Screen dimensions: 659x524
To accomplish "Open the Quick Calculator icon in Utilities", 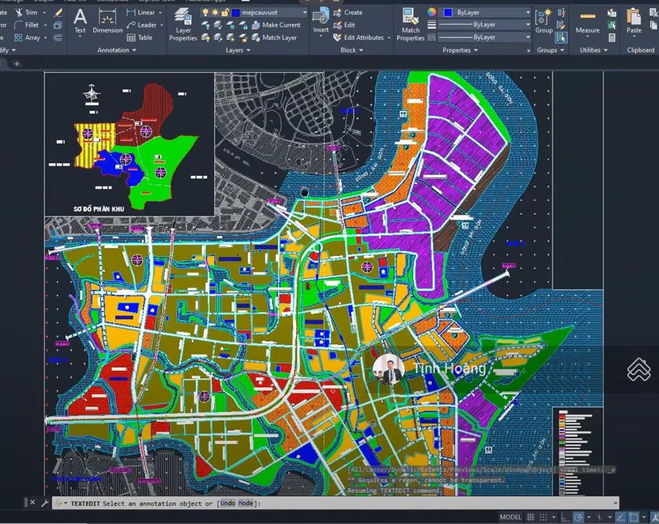I will (x=612, y=38).
